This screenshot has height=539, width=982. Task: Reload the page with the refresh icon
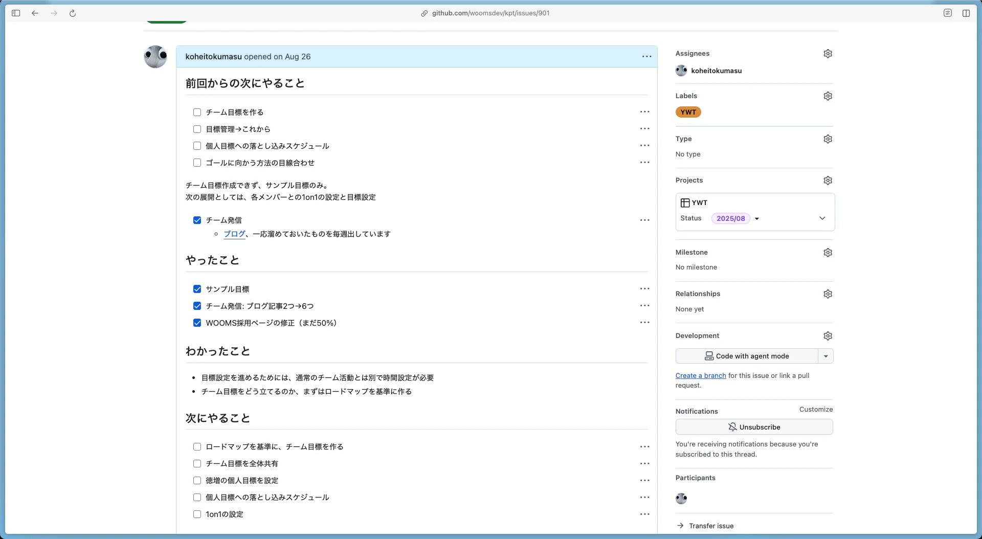[73, 13]
